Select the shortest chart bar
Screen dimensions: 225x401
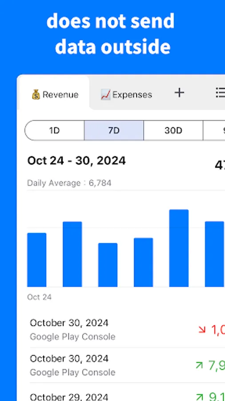[x=108, y=265]
